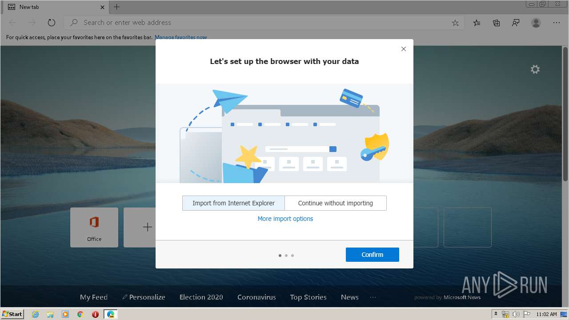Viewport: 569px width, 320px height.
Task: Open the Settings and more ellipsis menu
Action: [x=557, y=23]
